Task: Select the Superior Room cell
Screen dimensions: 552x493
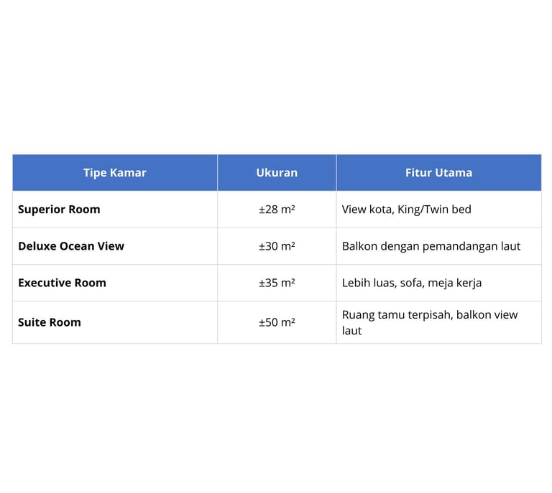Action: [115, 210]
